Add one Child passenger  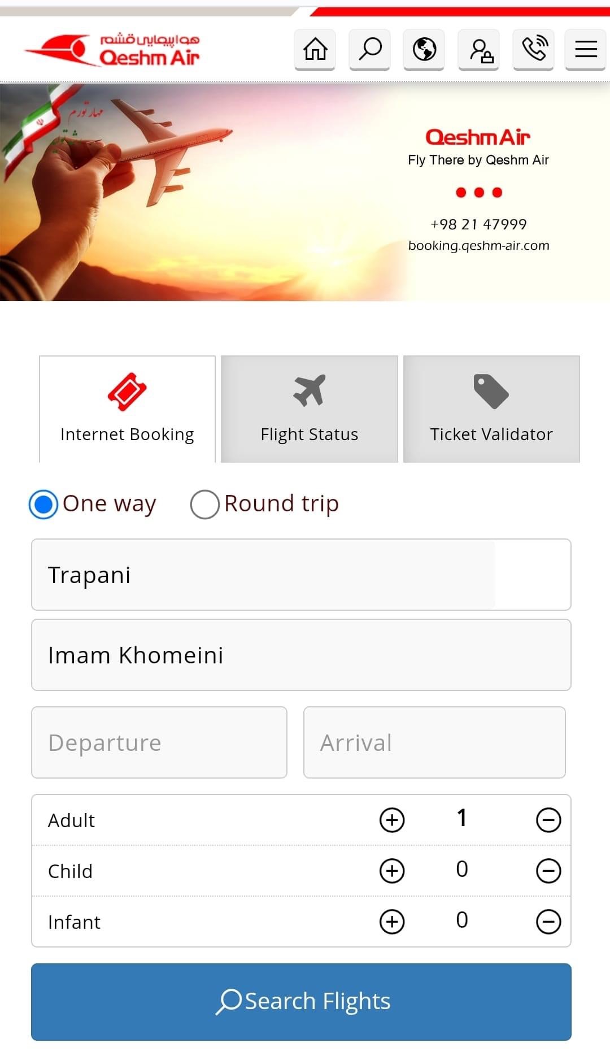392,871
